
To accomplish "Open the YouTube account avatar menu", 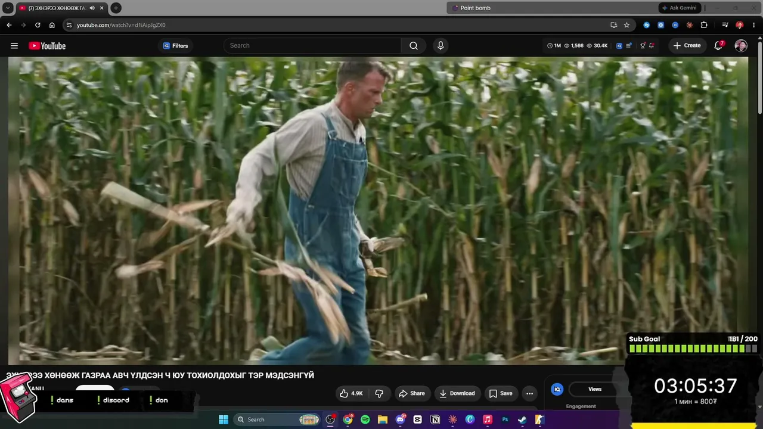I will [x=741, y=46].
